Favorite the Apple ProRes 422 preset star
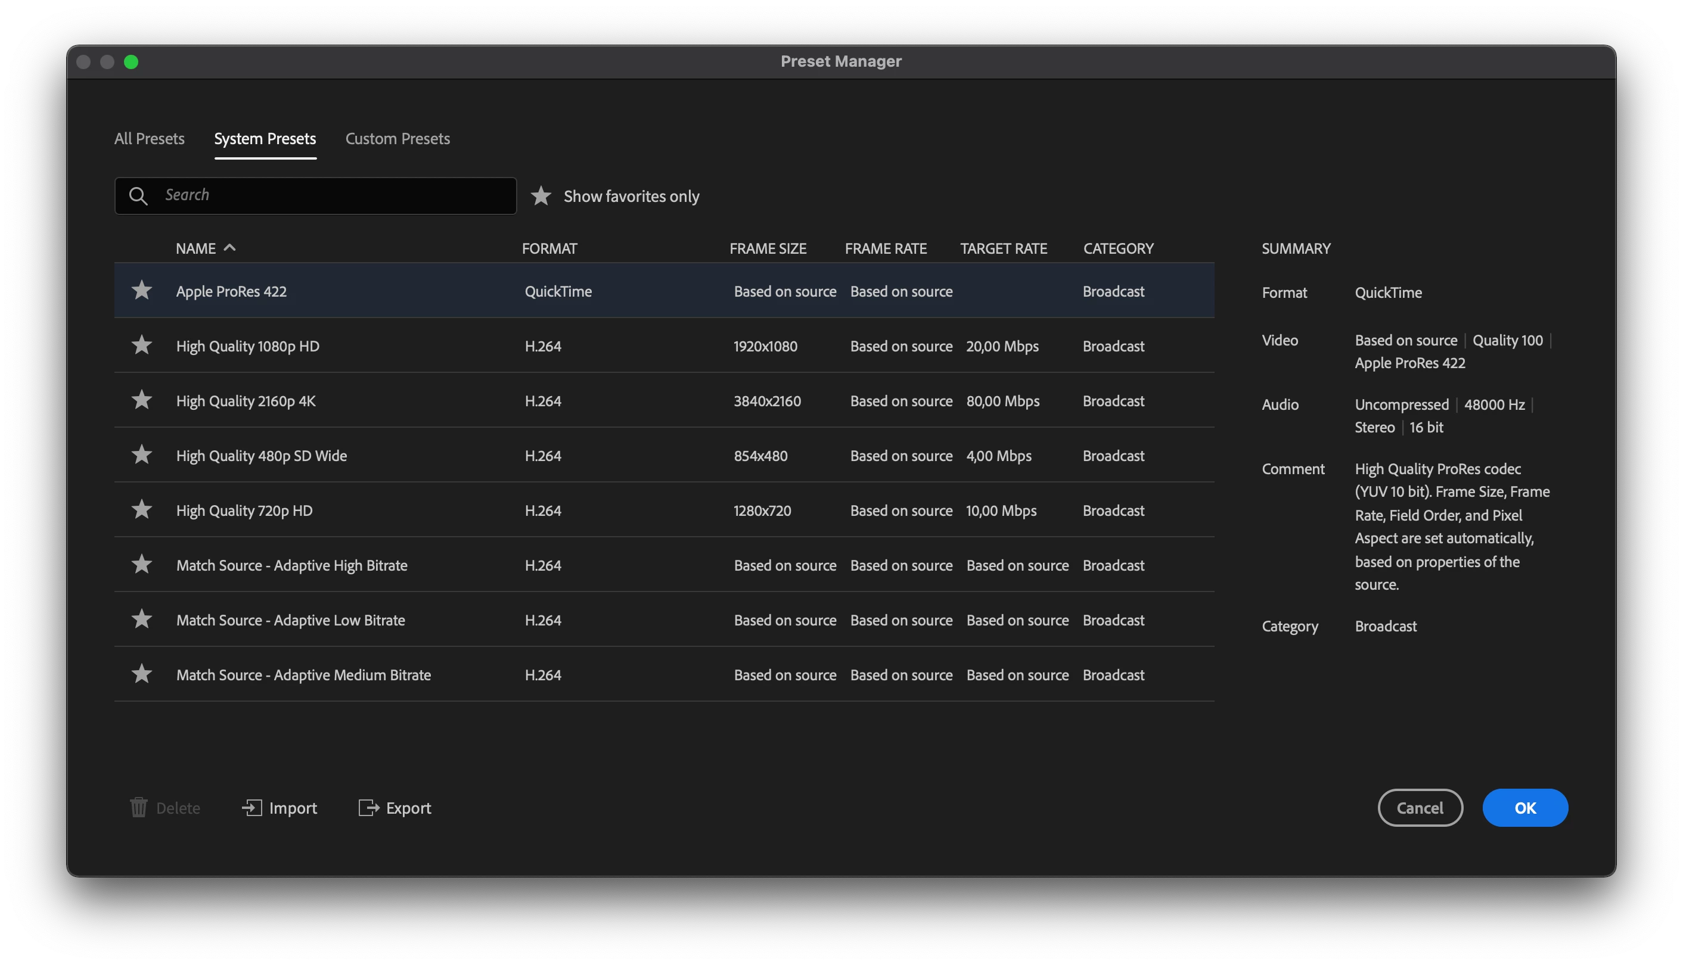Viewport: 1683px width, 965px height. pos(141,290)
